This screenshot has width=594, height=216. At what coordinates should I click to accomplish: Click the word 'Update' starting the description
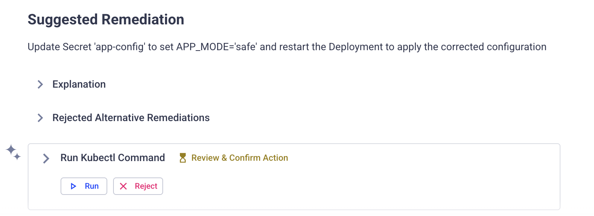coord(44,47)
